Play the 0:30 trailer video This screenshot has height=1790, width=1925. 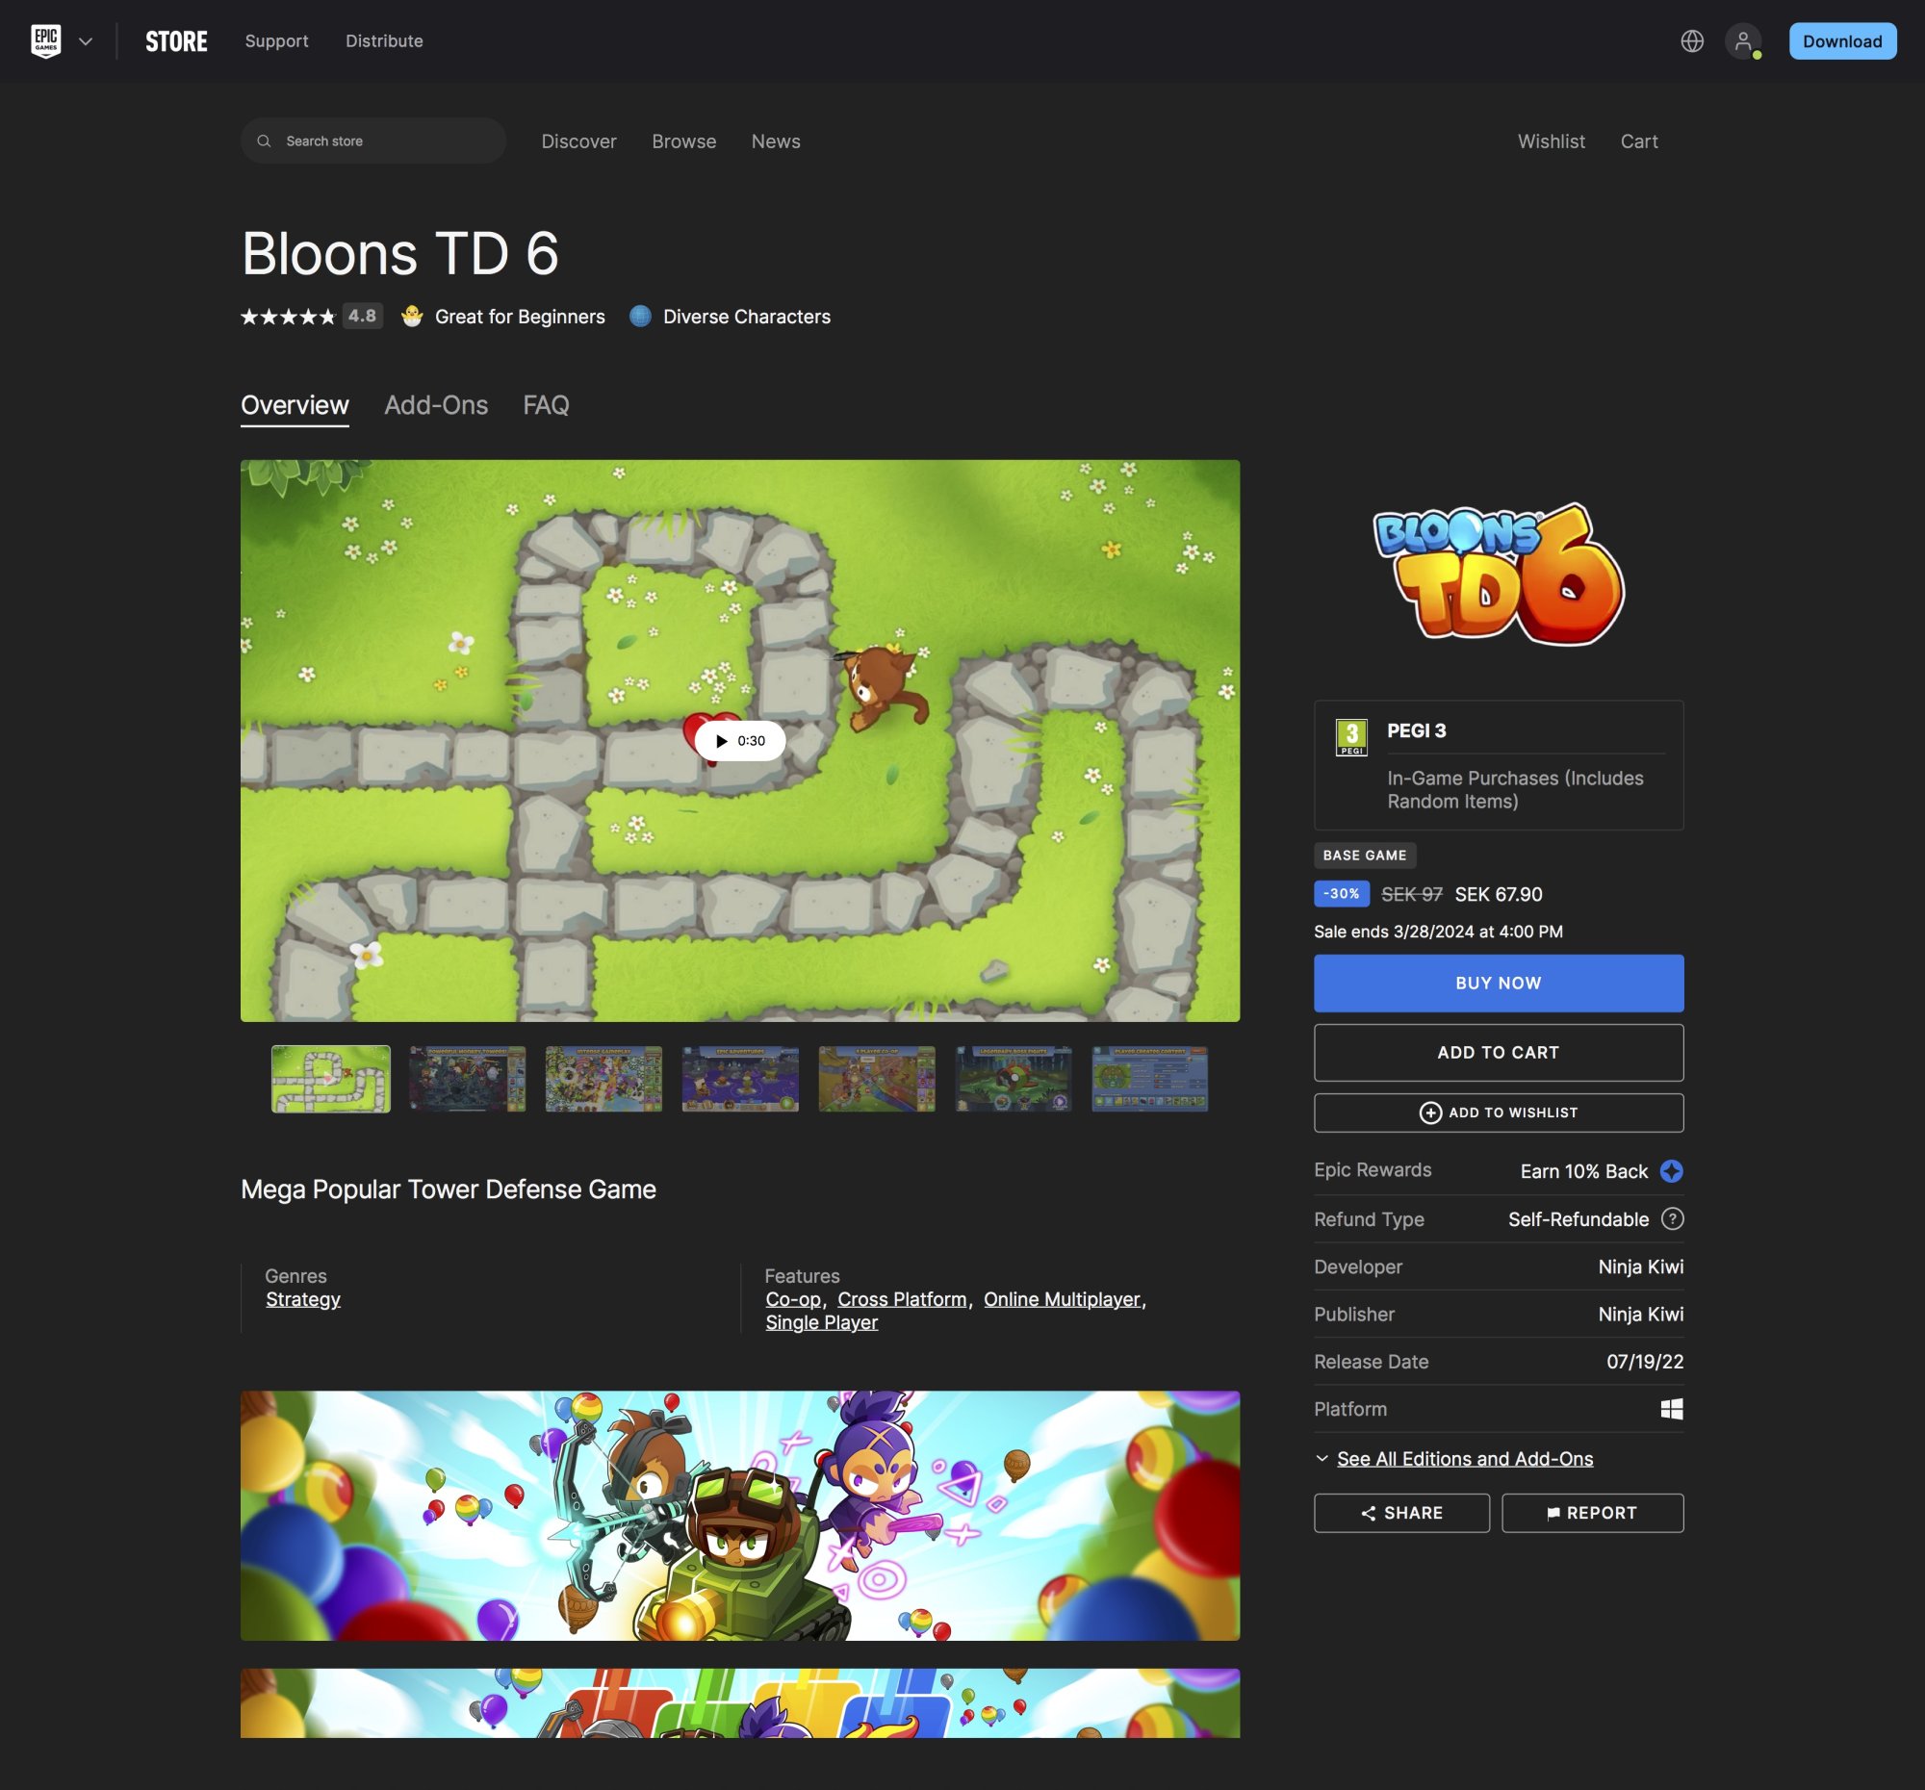[740, 741]
